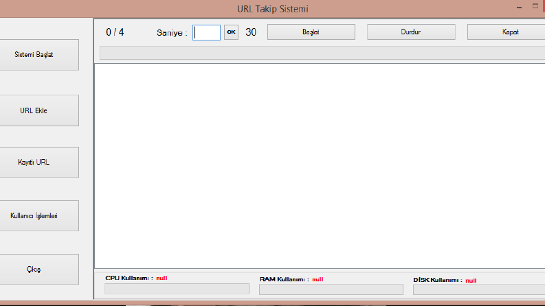Click the Çıkış button
This screenshot has height=306, width=545.
coord(39,269)
